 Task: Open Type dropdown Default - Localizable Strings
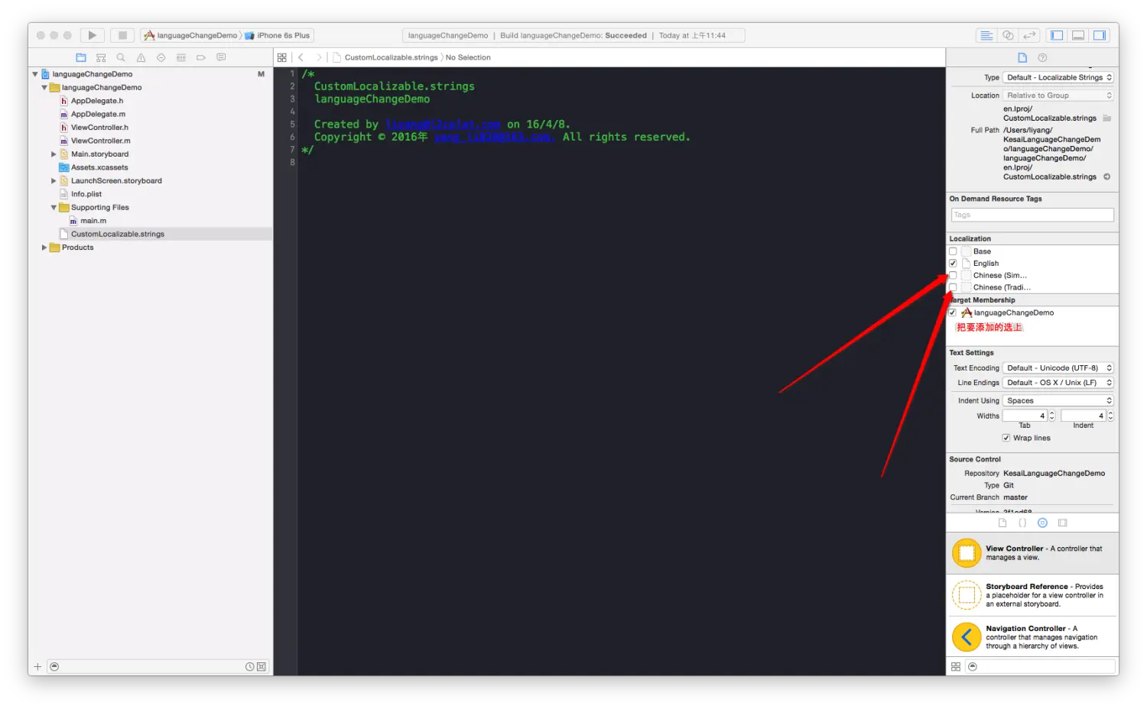click(x=1058, y=77)
